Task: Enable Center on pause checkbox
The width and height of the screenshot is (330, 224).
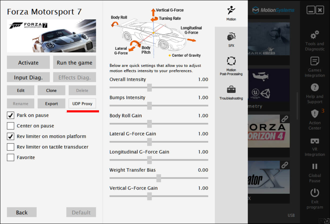Action: 11,126
